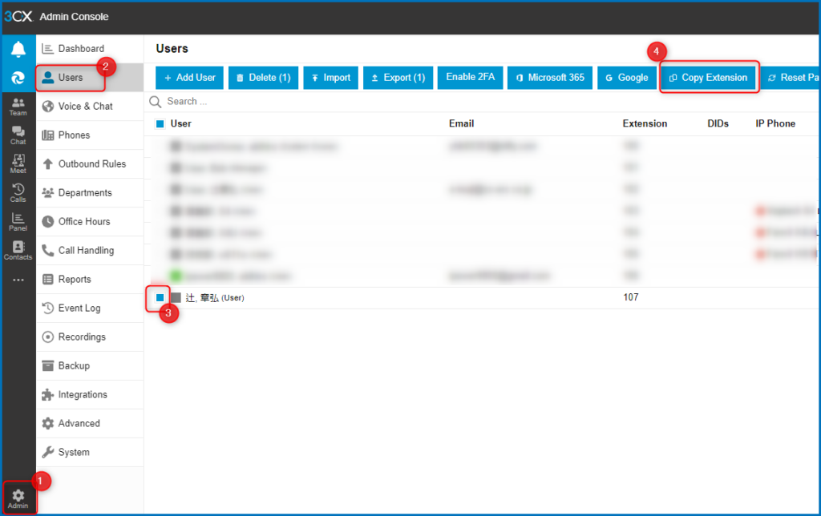Open Call Handling settings
This screenshot has width=821, height=516.
click(90, 250)
